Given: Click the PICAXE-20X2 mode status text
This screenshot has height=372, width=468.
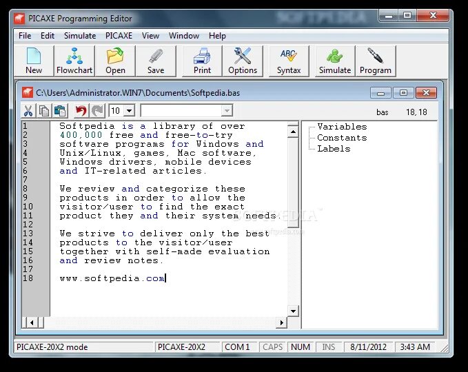Looking at the screenshot, I should [x=52, y=347].
